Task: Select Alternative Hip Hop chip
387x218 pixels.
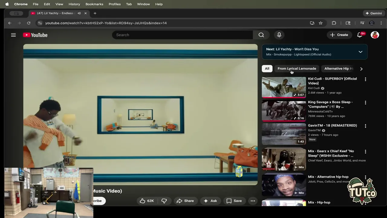Action: [339, 68]
